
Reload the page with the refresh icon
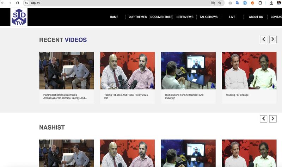[17, 3]
